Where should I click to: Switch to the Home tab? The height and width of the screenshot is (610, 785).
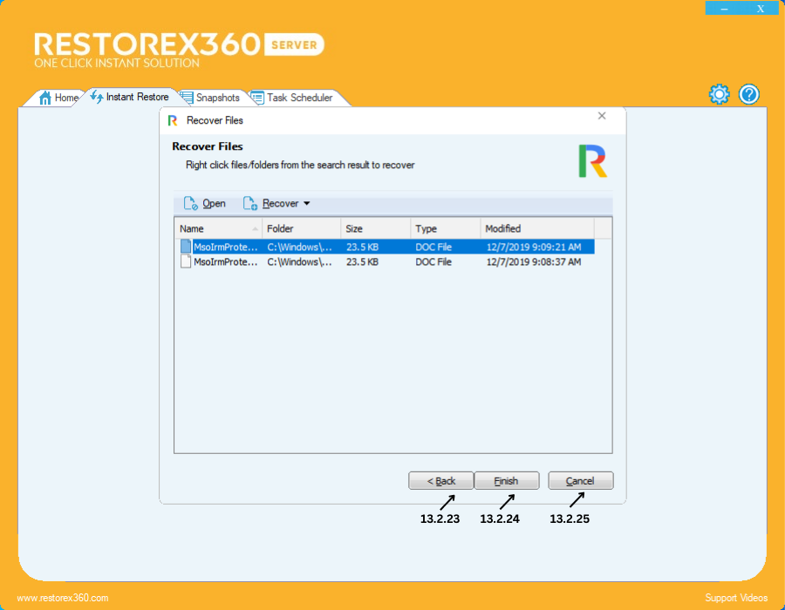[x=59, y=98]
